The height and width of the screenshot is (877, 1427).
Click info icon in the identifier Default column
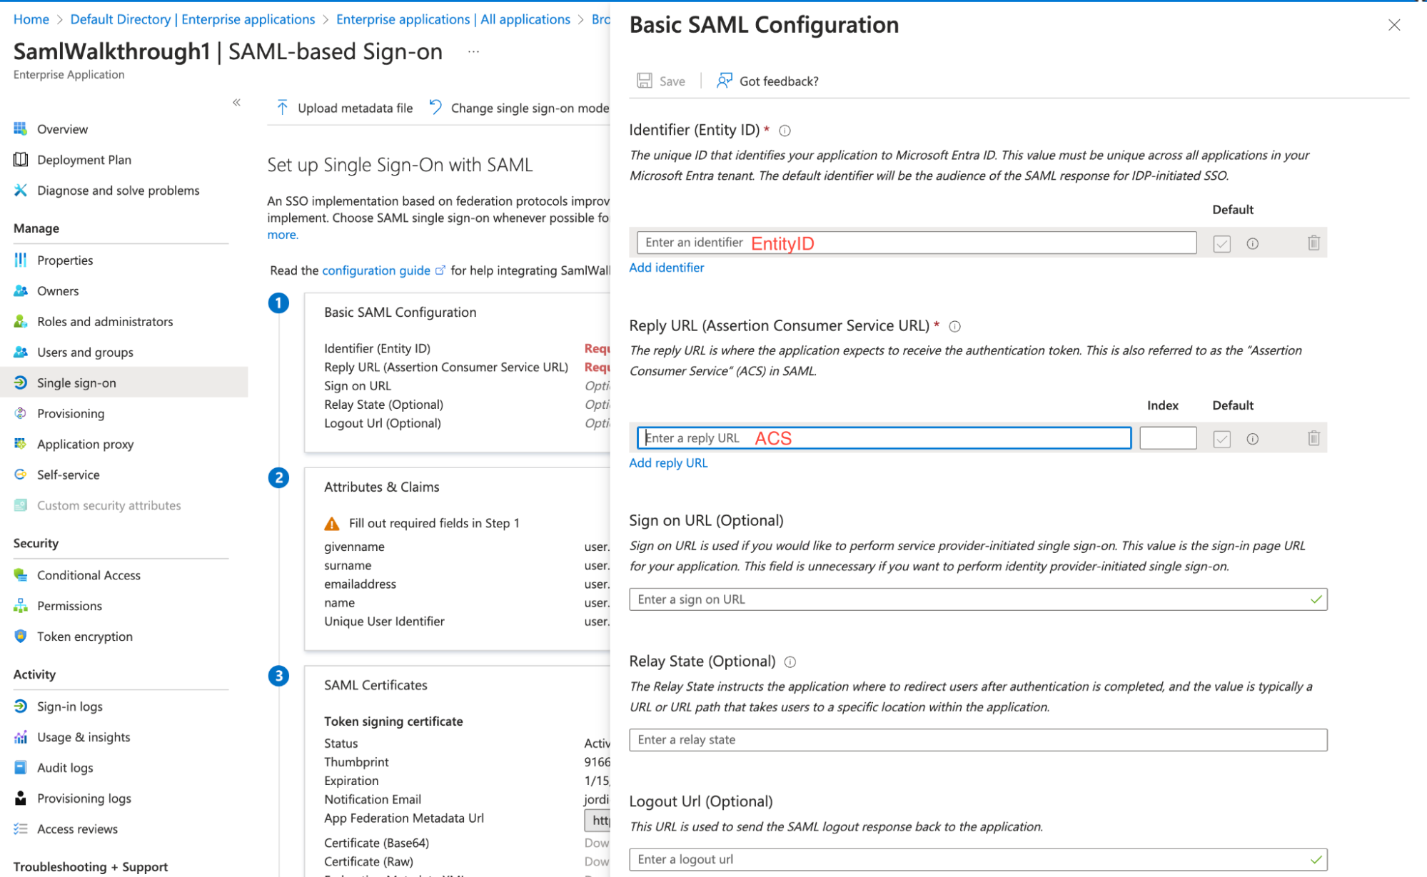1253,244
